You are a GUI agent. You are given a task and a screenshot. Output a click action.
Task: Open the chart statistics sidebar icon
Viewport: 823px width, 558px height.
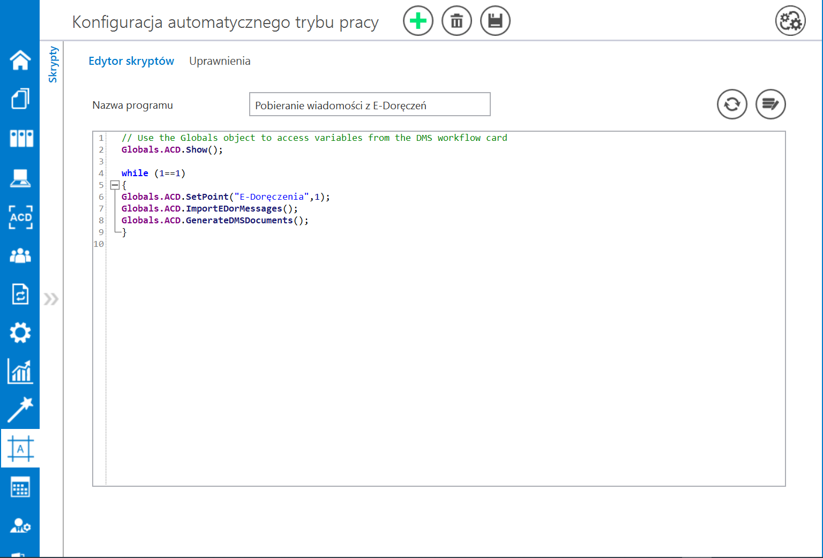(x=20, y=372)
